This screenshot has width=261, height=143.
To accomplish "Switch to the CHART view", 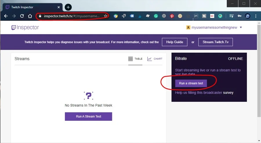I will tap(155, 59).
